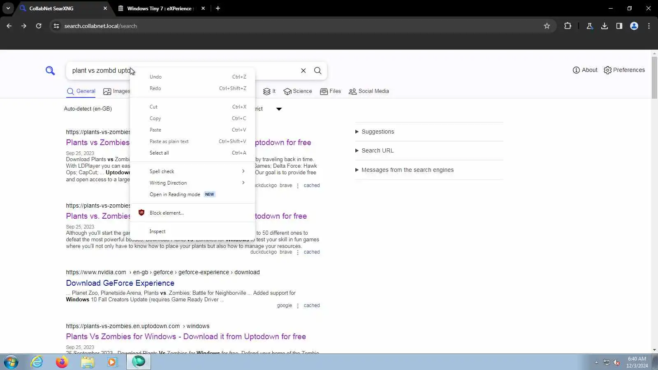Open the Preferences page
The height and width of the screenshot is (370, 658).
(x=624, y=70)
